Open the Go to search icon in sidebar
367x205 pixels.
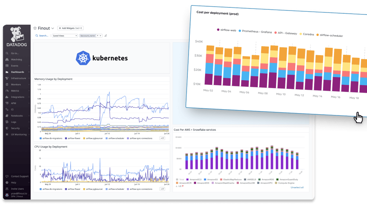click(7, 53)
